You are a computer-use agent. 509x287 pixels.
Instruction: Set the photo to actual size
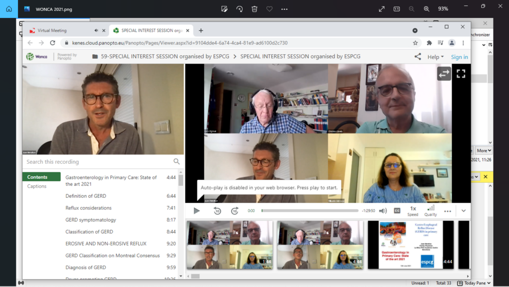(x=397, y=9)
